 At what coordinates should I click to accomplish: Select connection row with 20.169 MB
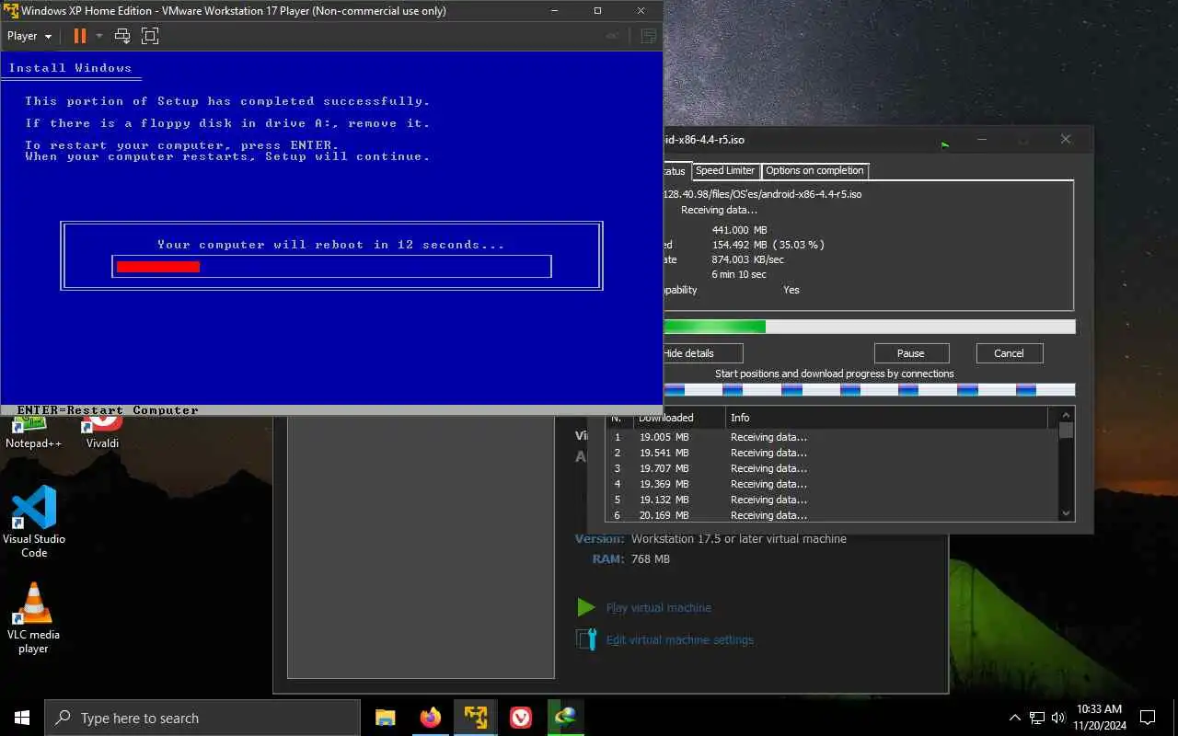click(x=832, y=514)
